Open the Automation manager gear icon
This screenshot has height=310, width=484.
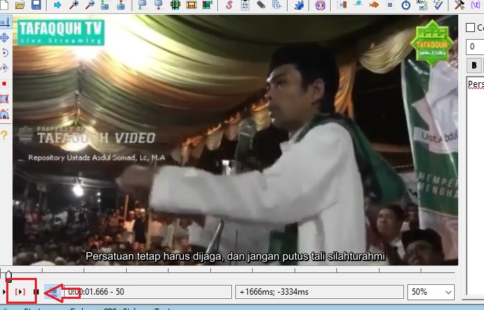[x=299, y=5]
